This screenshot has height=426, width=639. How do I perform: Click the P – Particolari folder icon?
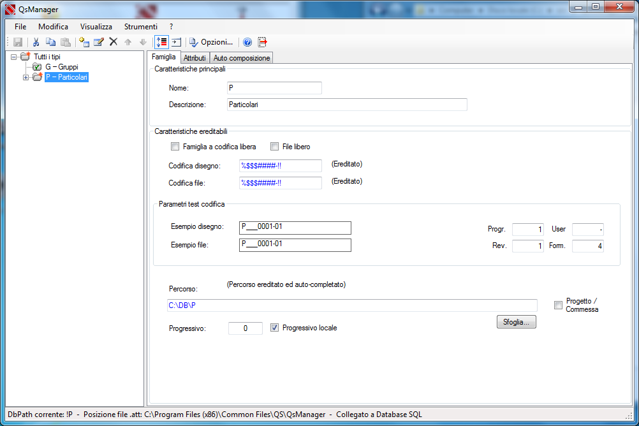(x=38, y=77)
